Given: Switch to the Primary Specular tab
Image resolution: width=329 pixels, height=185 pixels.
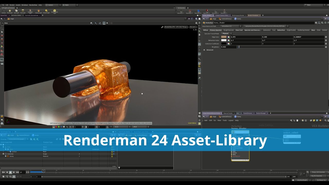Looking at the screenshot, I should click(x=216, y=30).
